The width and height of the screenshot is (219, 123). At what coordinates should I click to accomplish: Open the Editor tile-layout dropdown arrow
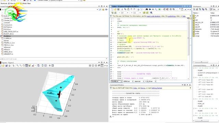[185, 9]
